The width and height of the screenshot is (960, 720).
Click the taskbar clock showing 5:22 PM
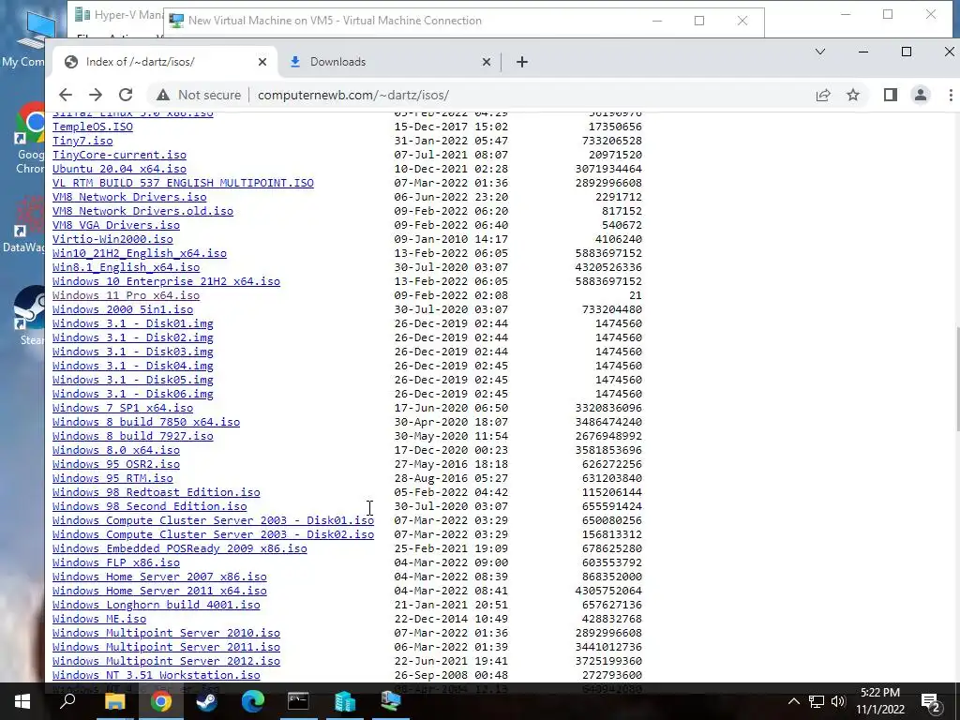point(879,701)
